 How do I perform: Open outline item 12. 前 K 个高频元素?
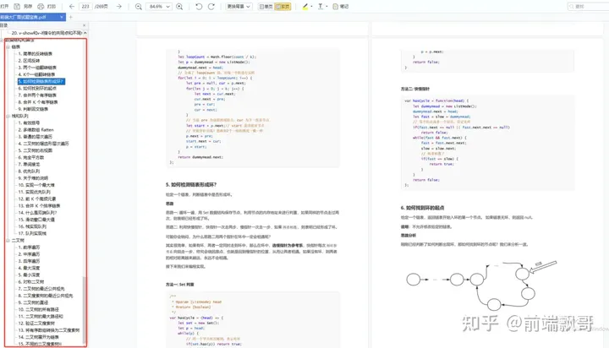[x=37, y=199]
